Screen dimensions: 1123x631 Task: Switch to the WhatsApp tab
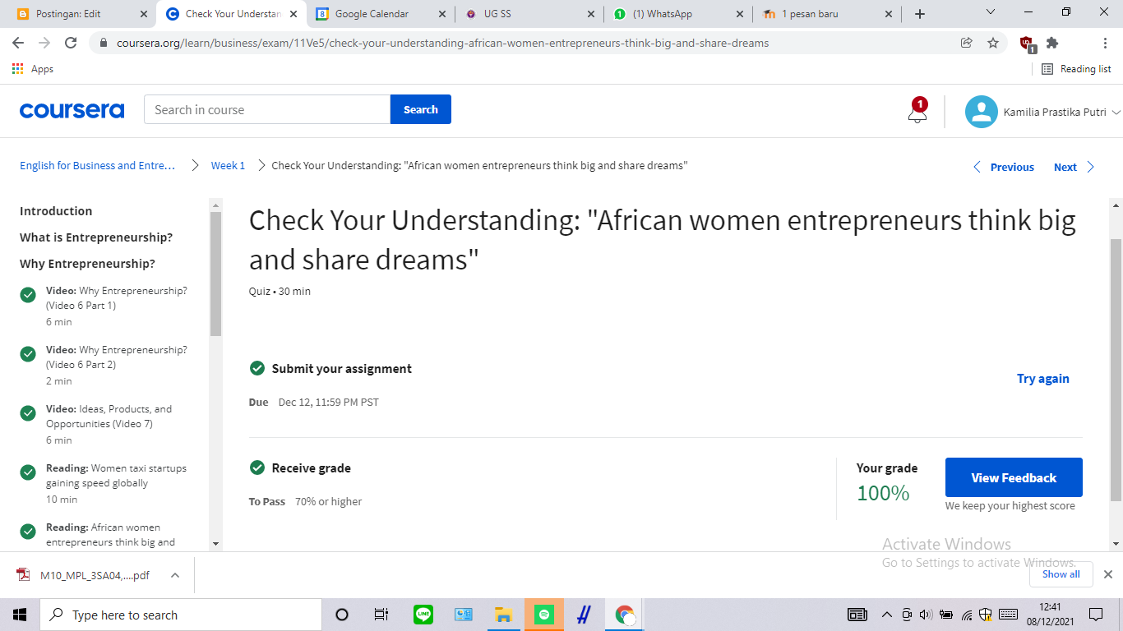[679, 14]
